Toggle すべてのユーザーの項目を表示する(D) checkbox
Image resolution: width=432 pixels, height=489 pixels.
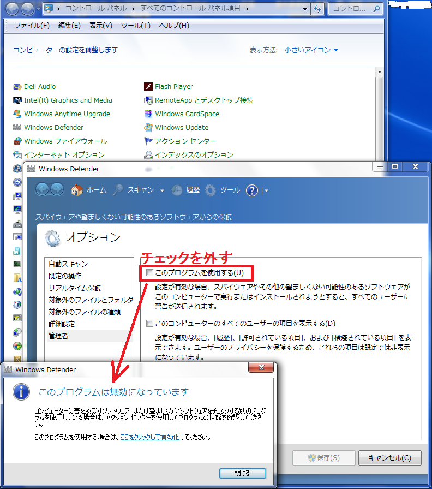click(x=149, y=324)
